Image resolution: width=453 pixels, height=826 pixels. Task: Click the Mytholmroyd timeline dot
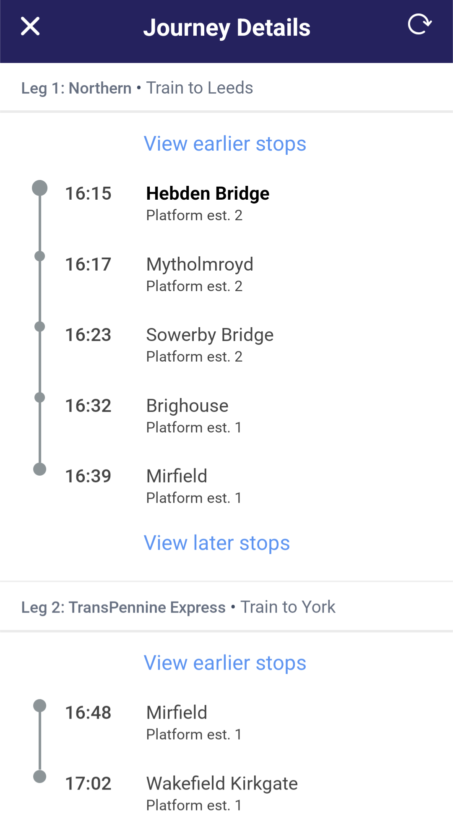click(x=40, y=256)
